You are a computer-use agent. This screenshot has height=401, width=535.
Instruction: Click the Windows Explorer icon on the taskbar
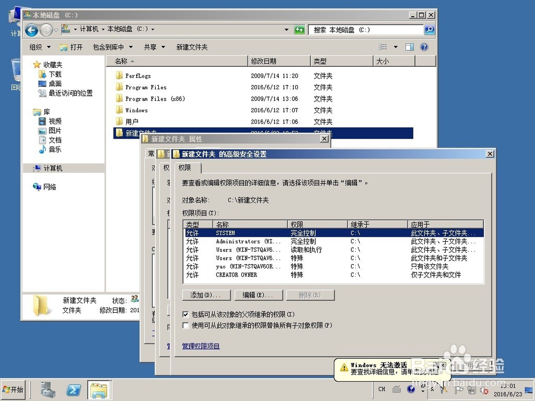99,389
